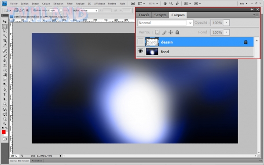Viewport: 264px width, 165px height.
Task: Open the View Extras dropdown
Action: click(x=141, y=4)
